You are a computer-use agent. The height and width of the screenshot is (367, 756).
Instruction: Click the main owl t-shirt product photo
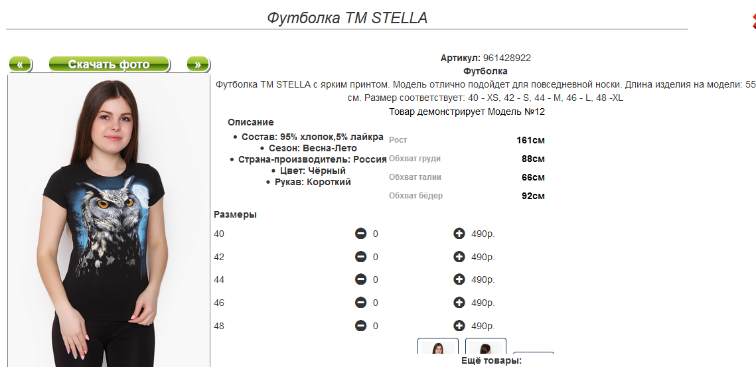109,220
